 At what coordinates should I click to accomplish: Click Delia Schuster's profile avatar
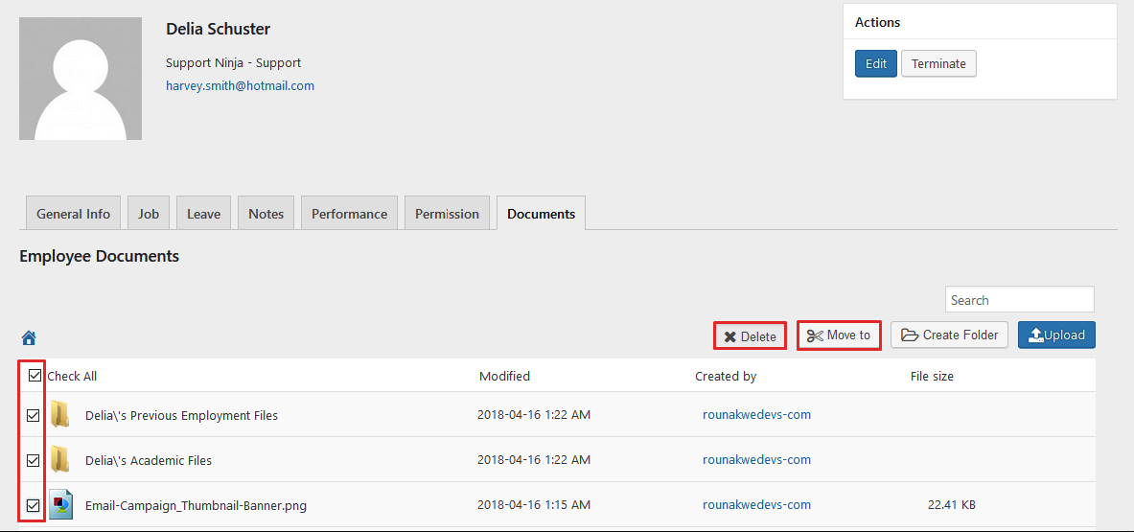[81, 79]
